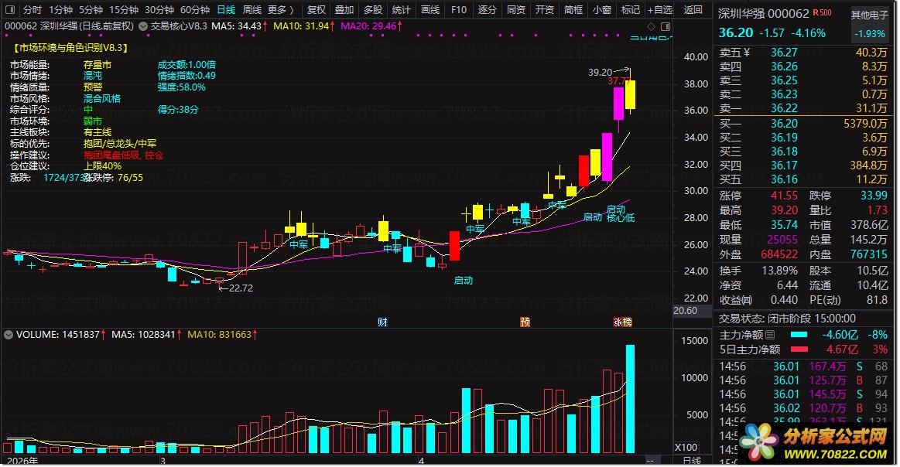Click the 标记 mark button
The height and width of the screenshot is (467, 900).
pyautogui.click(x=630, y=10)
